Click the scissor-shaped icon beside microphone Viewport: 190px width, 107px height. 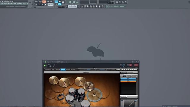pos(120,2)
